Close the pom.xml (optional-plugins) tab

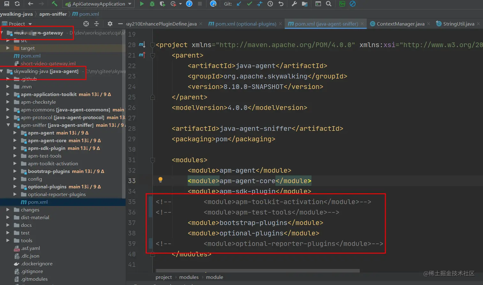[x=280, y=24]
